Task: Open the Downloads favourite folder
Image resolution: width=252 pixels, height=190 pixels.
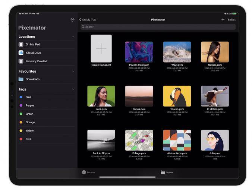Action: pyautogui.click(x=47, y=79)
